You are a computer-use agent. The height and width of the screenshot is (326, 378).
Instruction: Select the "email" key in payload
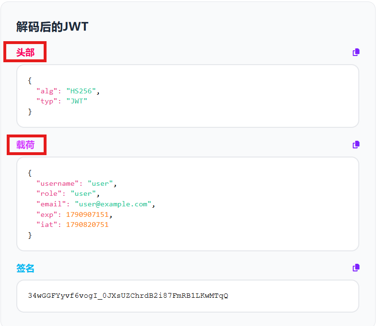[x=51, y=204]
